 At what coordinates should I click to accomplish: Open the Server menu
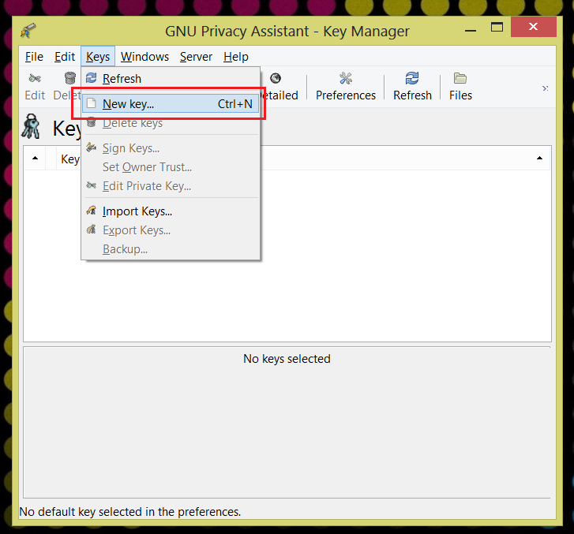click(196, 57)
